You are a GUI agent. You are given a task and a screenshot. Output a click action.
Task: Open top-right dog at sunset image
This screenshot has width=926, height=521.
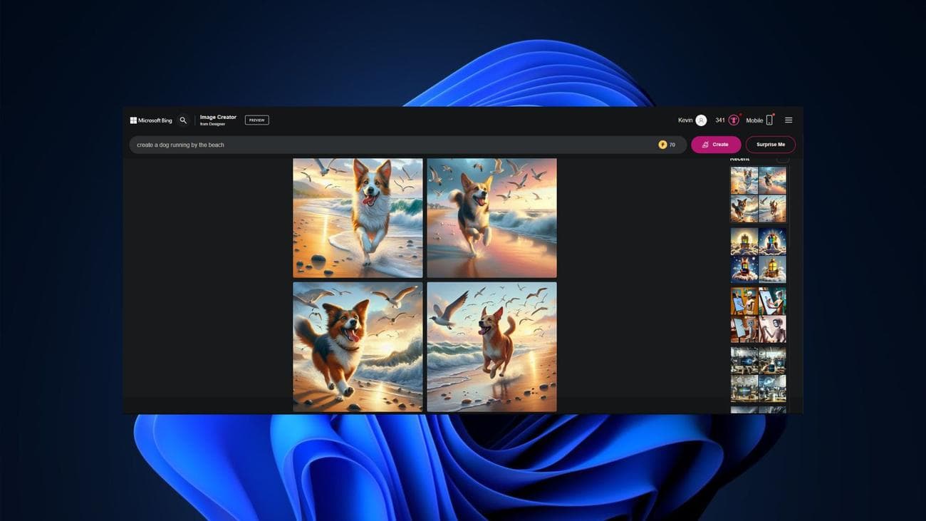coord(491,217)
